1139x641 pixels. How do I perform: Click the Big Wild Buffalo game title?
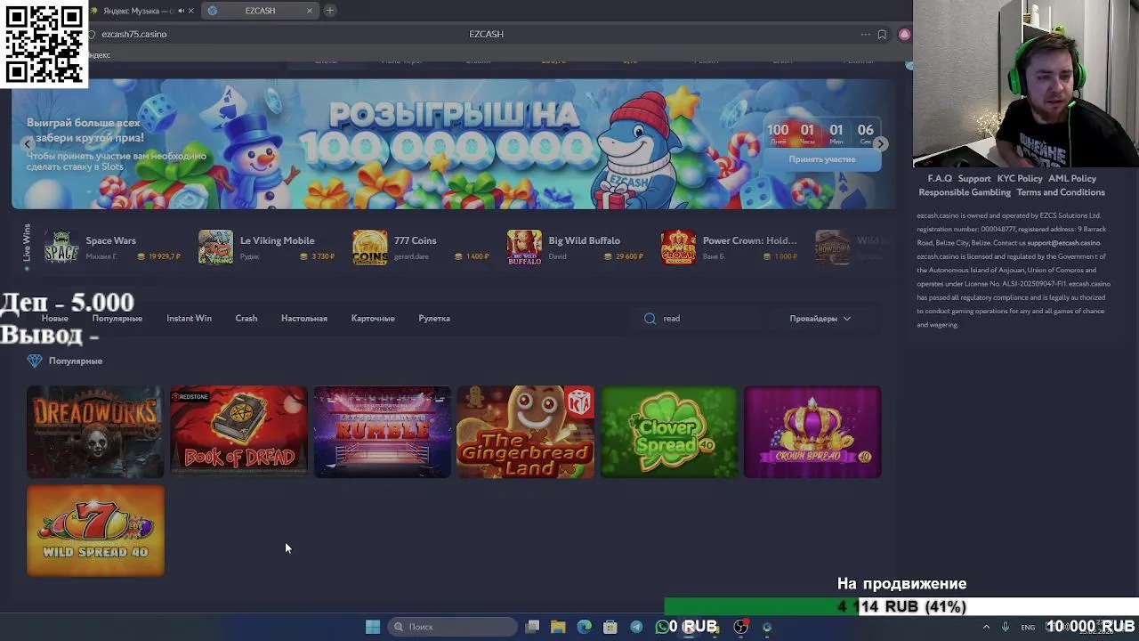click(584, 240)
